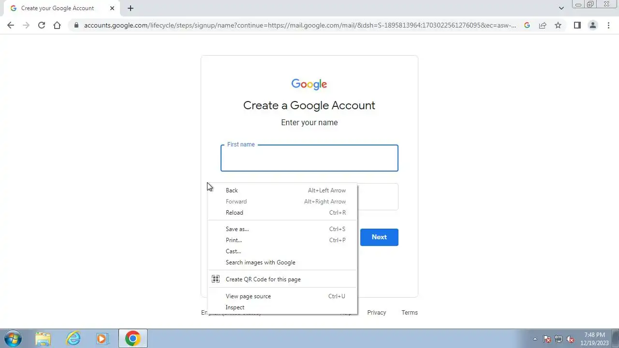This screenshot has width=619, height=348.
Task: Click the First name input field
Action: pyautogui.click(x=309, y=158)
